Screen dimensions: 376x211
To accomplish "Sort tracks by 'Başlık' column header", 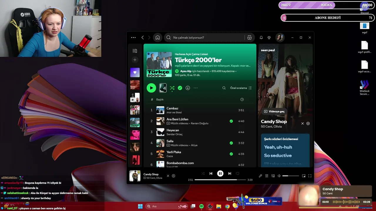I will pos(160,99).
